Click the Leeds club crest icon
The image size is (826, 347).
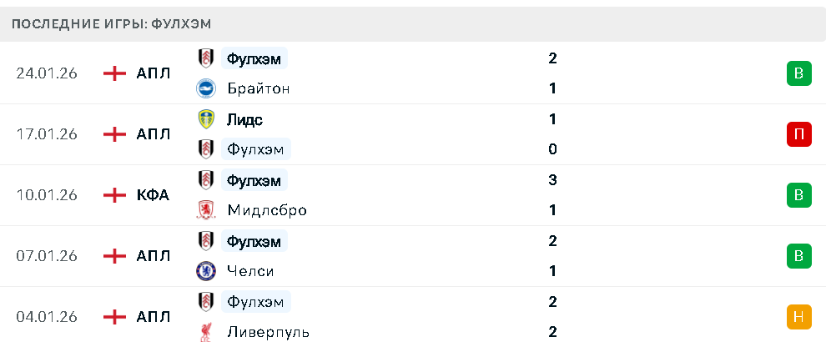205,119
